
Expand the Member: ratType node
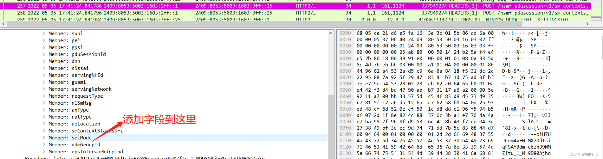(x=44, y=117)
